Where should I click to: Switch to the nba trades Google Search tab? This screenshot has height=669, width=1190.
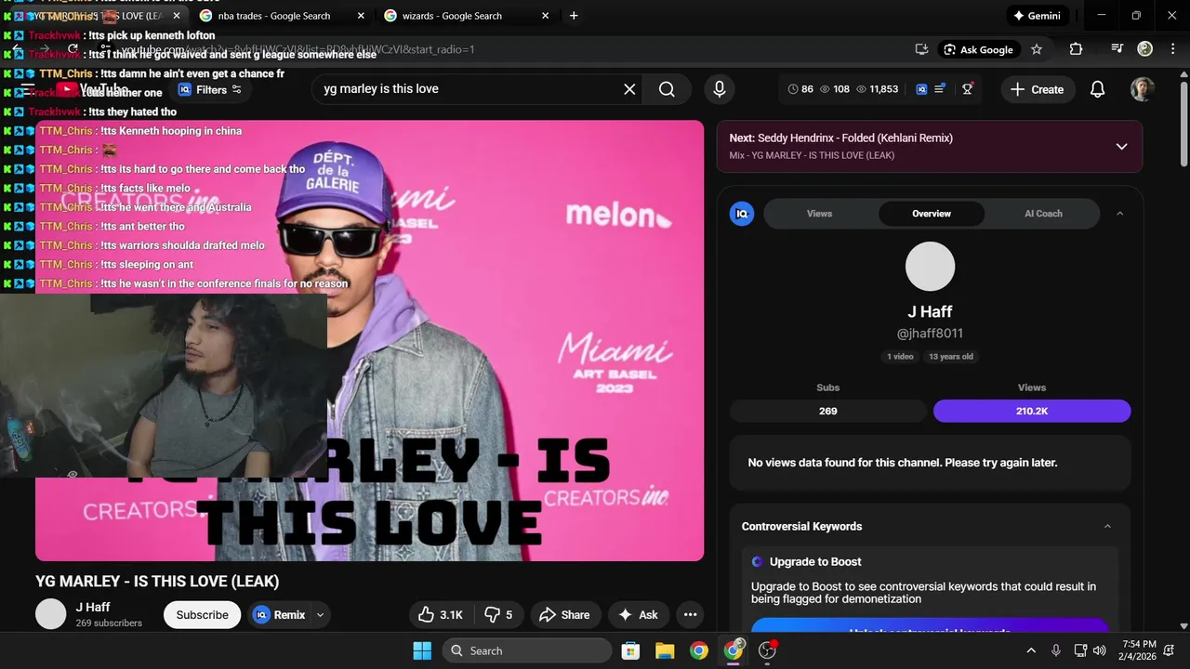(284, 16)
